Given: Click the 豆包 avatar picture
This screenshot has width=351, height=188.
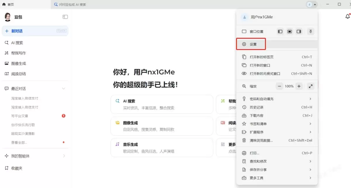Looking at the screenshot, I should click(8, 17).
